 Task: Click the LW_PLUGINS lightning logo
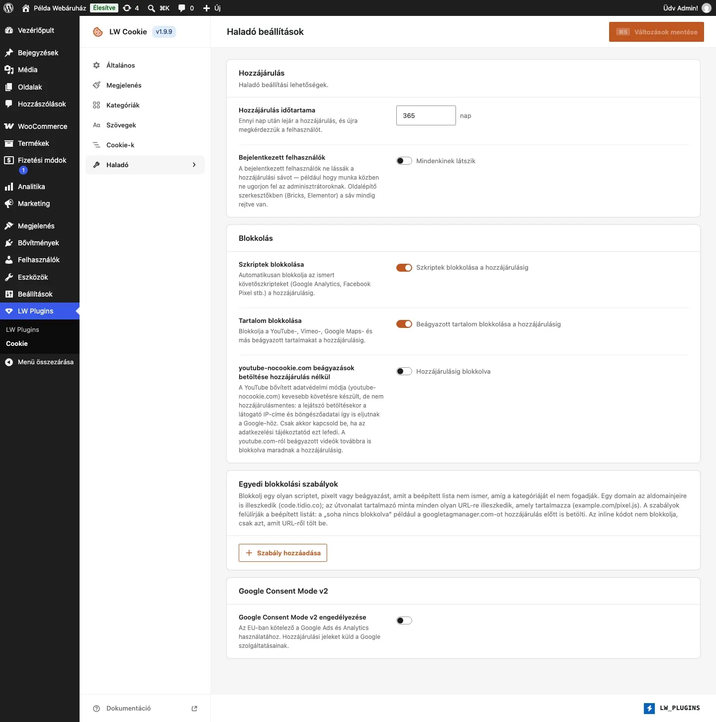pos(649,708)
